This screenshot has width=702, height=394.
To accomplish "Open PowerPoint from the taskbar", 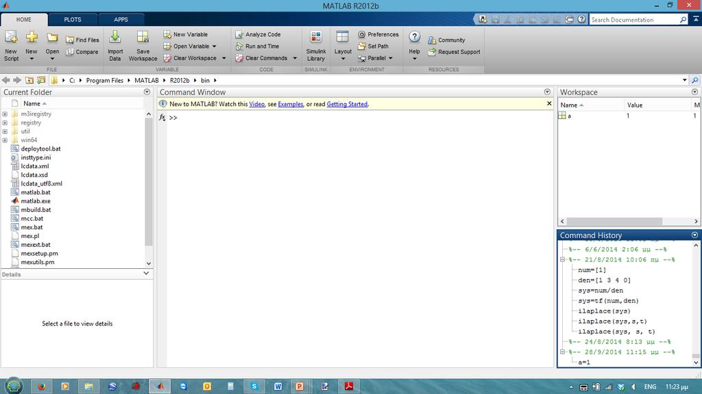I will [300, 386].
